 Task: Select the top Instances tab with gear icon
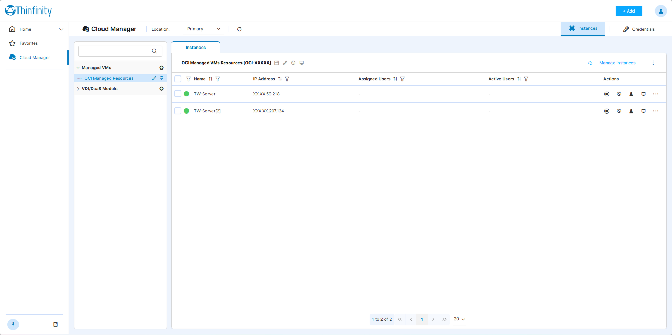click(x=583, y=29)
